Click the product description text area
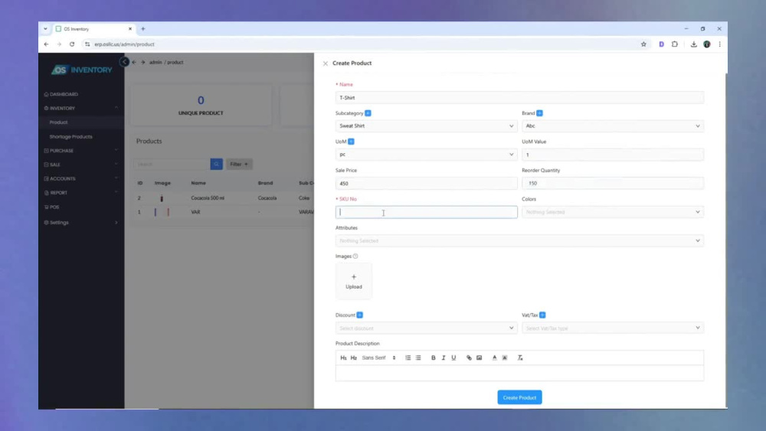 [519, 373]
